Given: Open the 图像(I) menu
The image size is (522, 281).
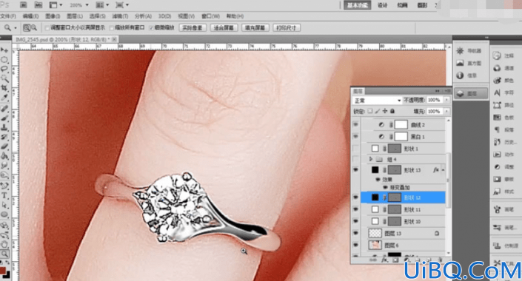Looking at the screenshot, I should pos(53,16).
